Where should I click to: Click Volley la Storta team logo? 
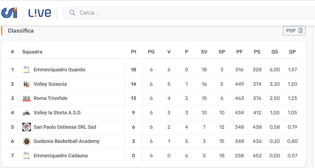[27, 113]
